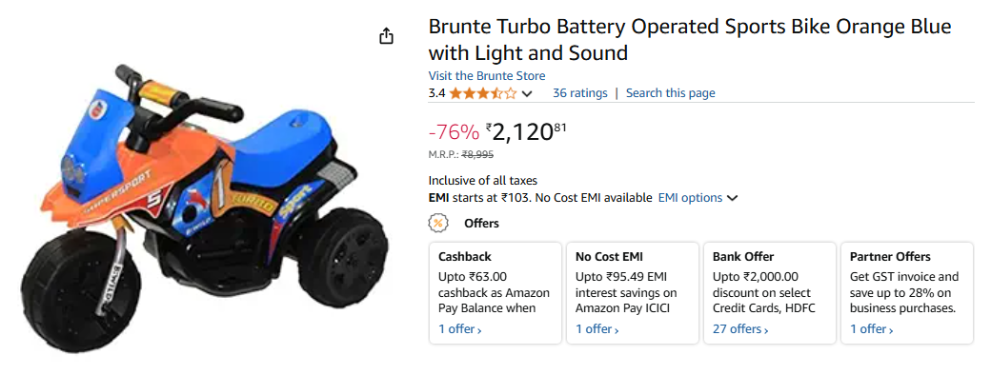Open Bank Offer 27 offers link

click(740, 329)
